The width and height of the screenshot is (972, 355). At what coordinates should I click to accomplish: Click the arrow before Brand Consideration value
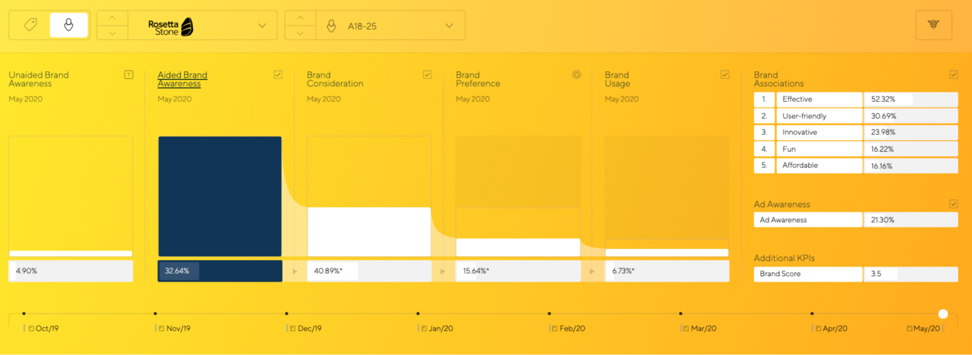click(295, 271)
